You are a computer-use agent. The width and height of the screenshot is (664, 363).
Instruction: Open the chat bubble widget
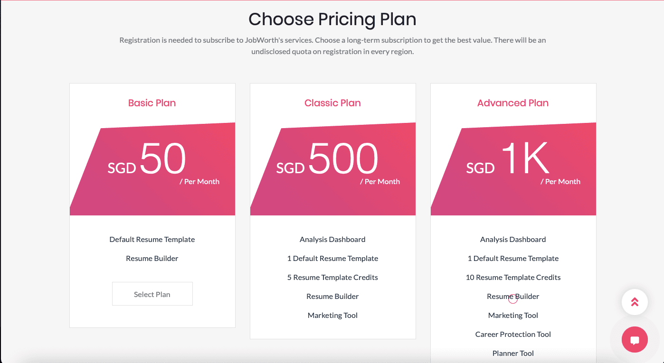tap(635, 340)
